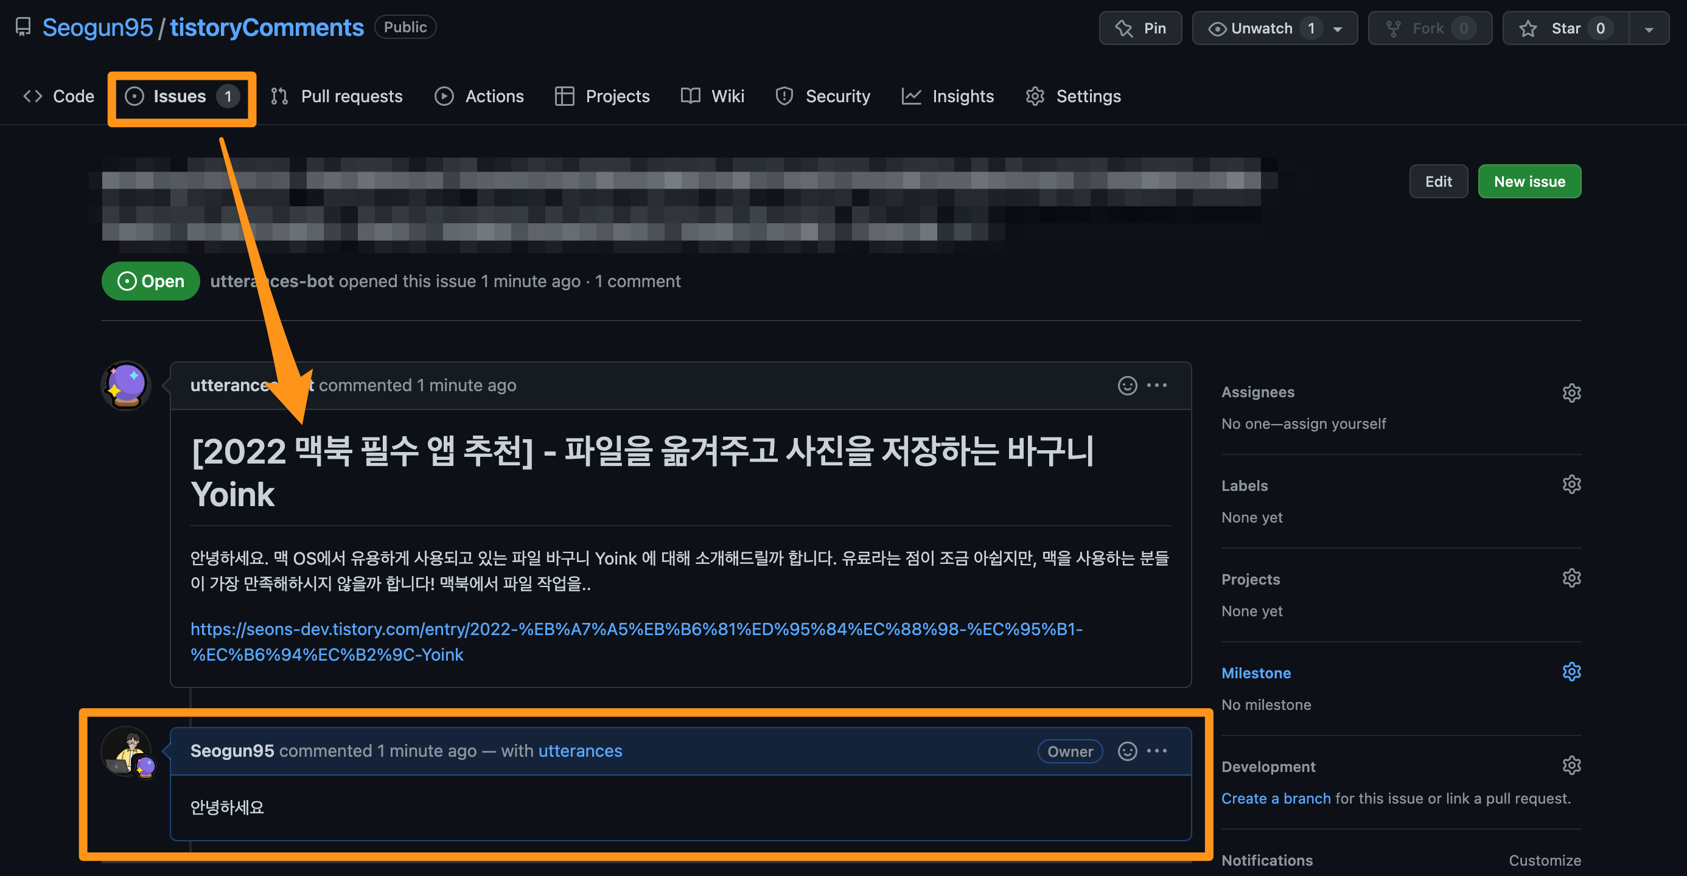Click the Fork icon
Screen dimensions: 1687x876
(1394, 29)
